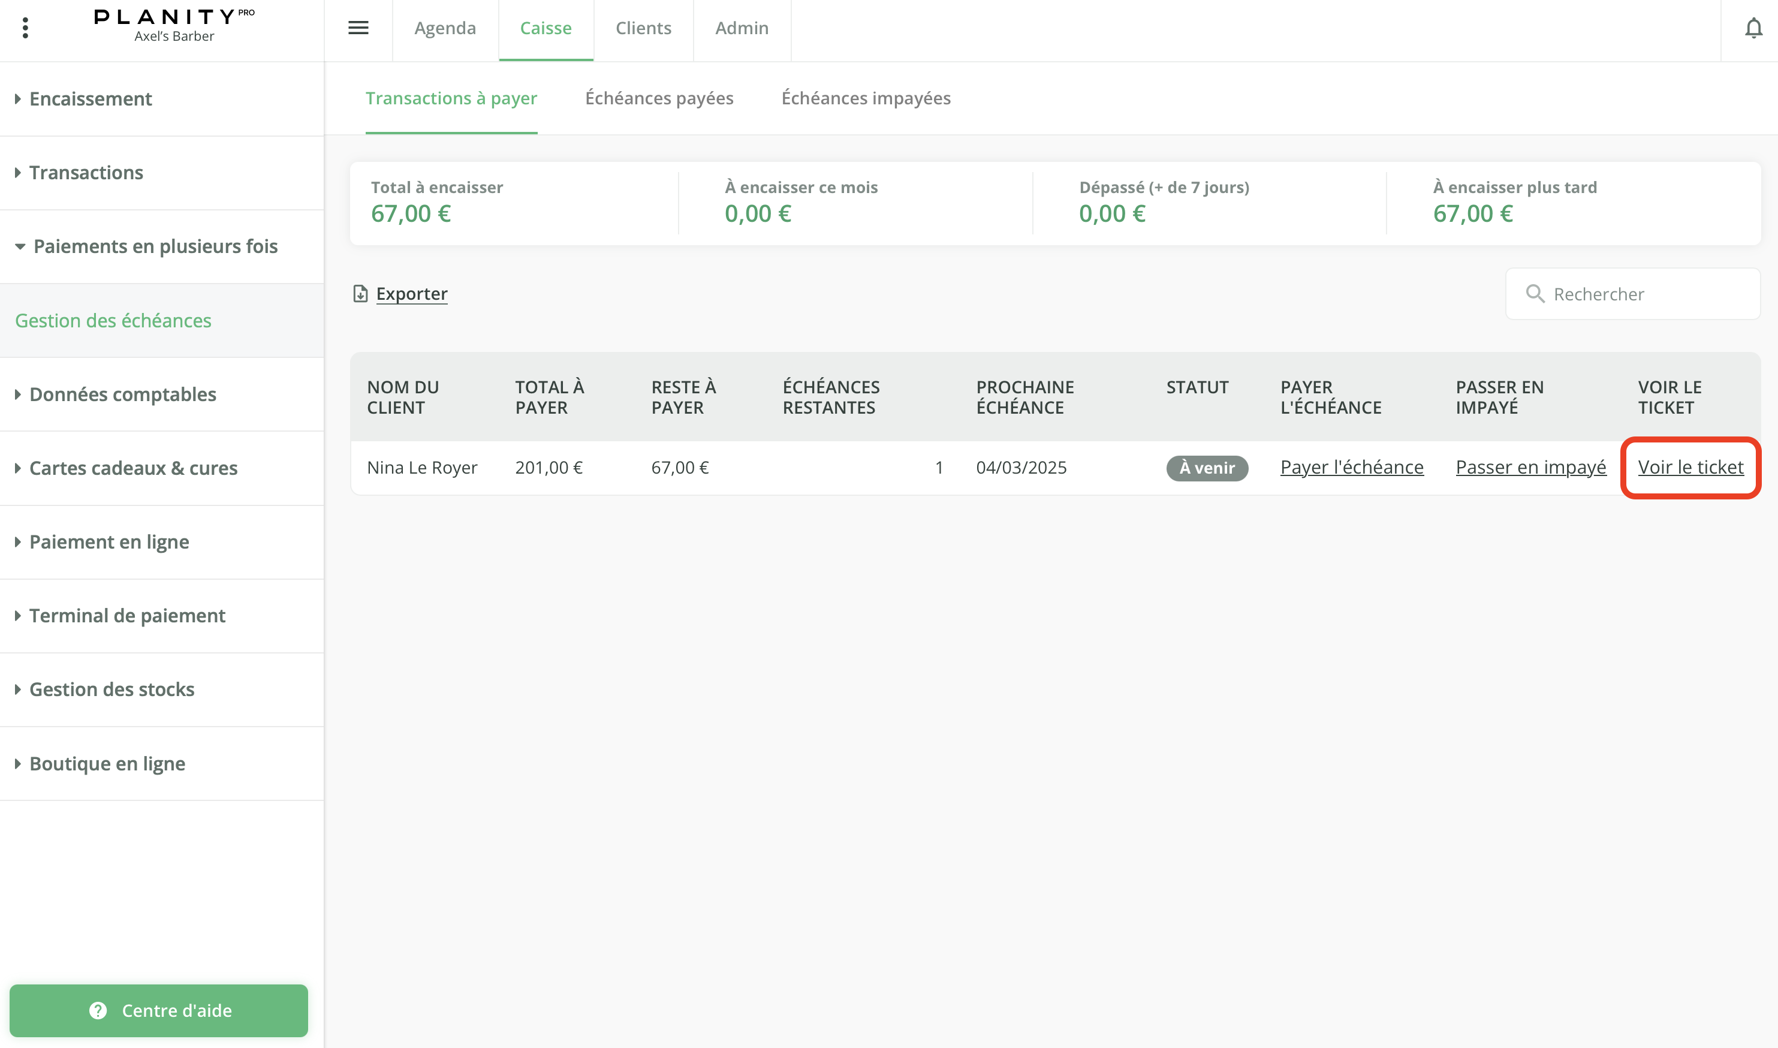This screenshot has height=1048, width=1778.
Task: Open the Clients top tab
Action: (x=643, y=28)
